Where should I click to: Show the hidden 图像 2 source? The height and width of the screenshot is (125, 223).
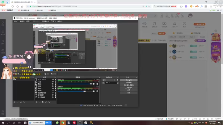tap(53, 91)
